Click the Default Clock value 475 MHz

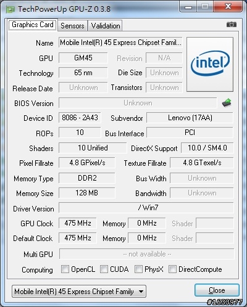point(78,238)
